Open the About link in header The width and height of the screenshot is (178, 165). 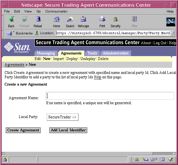coord(146,43)
